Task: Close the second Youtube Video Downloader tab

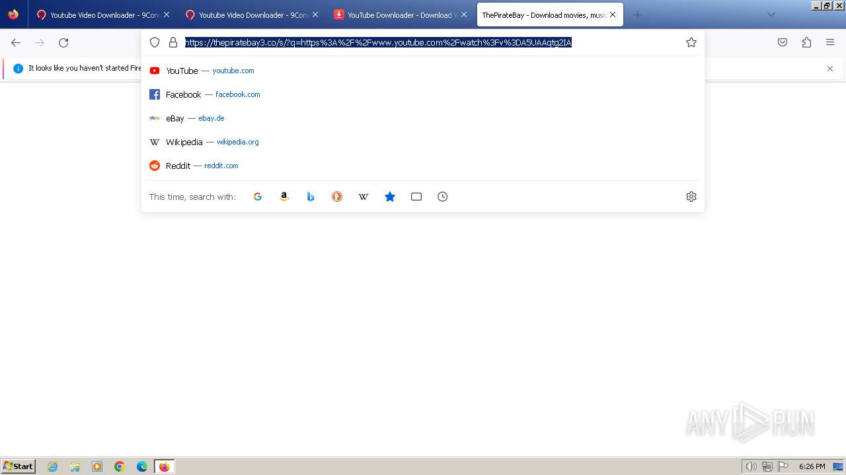Action: (x=315, y=15)
